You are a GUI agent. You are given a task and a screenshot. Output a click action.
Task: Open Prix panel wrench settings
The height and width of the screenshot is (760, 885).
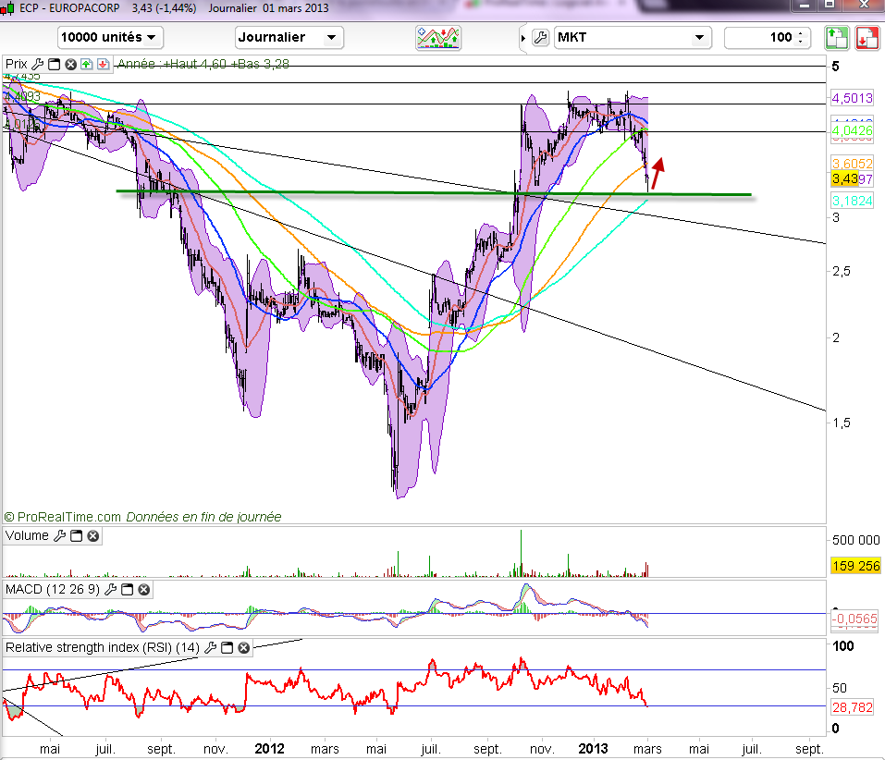click(38, 65)
